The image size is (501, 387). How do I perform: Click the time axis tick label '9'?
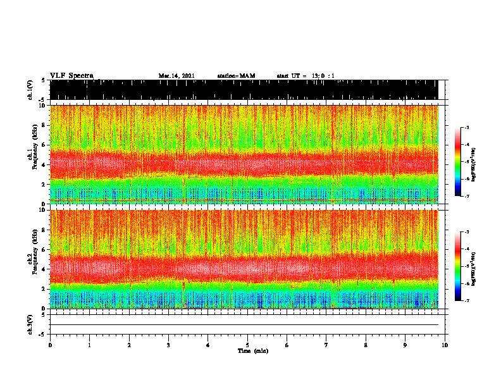tap(405, 345)
